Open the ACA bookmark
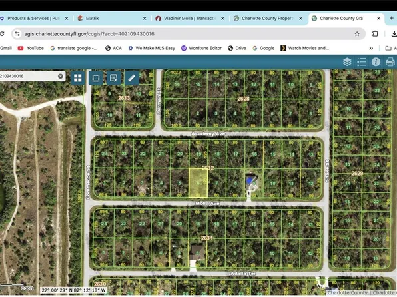 113,48
